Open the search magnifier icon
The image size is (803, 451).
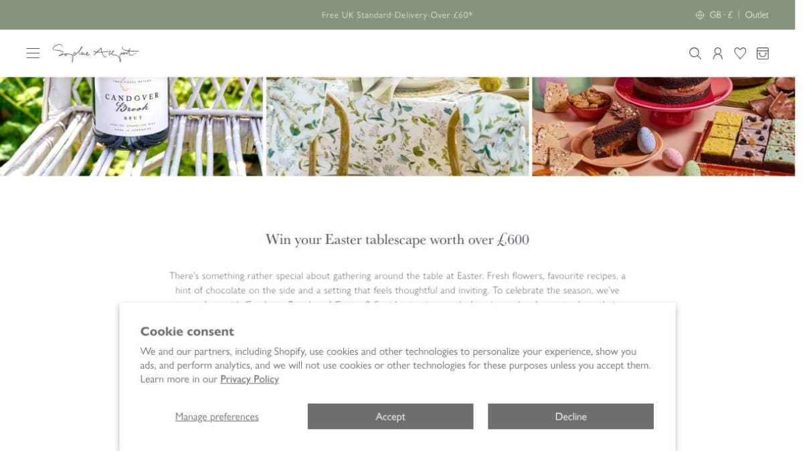pyautogui.click(x=695, y=53)
